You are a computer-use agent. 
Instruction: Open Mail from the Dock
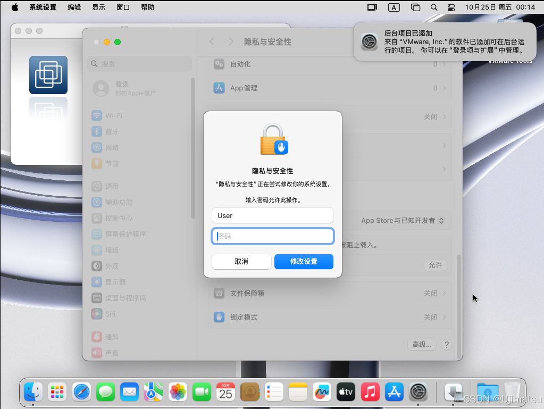(x=129, y=391)
